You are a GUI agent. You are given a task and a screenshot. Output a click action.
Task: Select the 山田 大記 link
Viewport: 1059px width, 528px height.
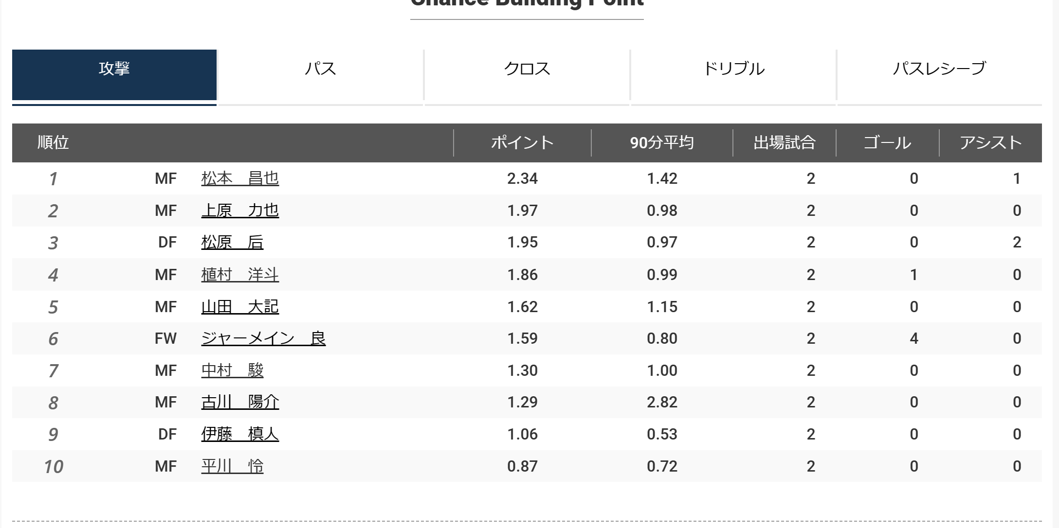point(240,307)
